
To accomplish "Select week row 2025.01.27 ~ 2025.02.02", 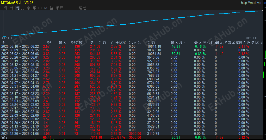I will [20, 119].
